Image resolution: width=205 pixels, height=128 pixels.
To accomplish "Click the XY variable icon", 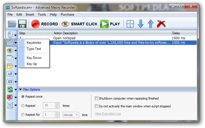I will point(10,82).
